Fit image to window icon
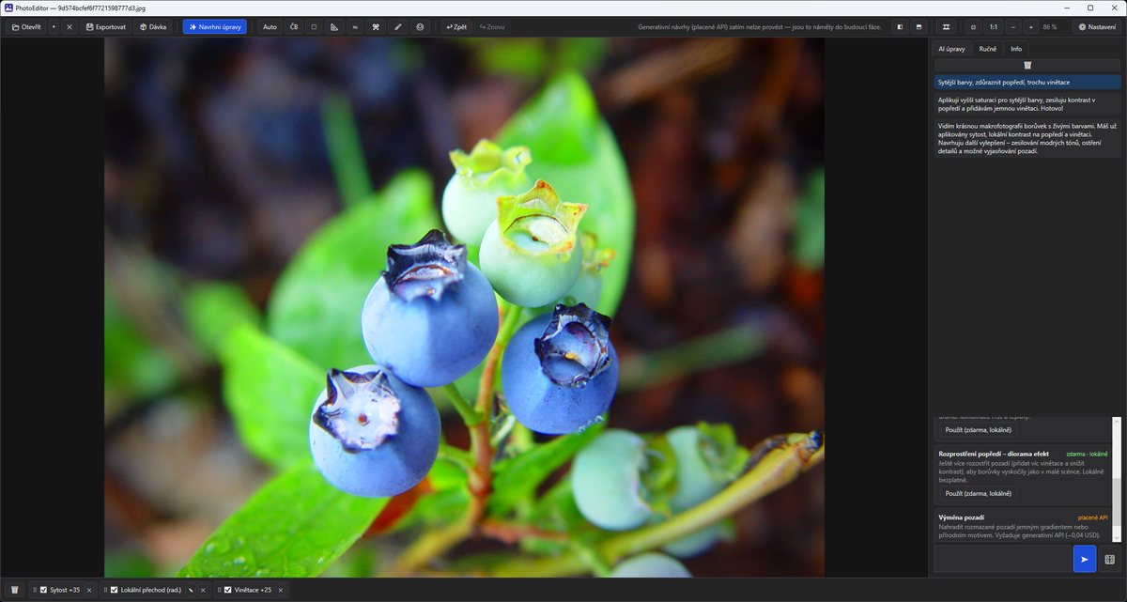The image size is (1127, 602). tap(973, 27)
